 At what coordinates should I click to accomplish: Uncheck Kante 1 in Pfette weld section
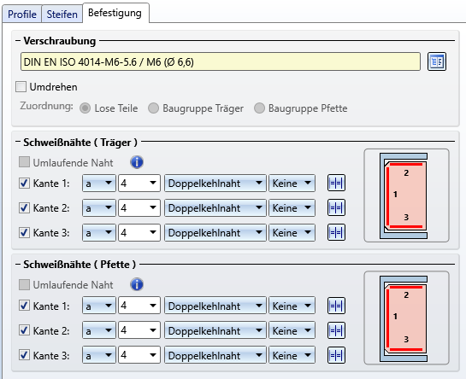[25, 306]
